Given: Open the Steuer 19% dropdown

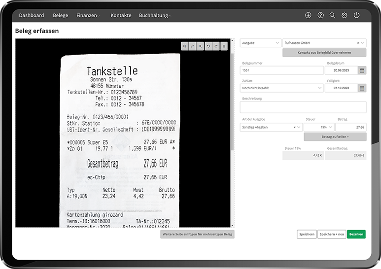Looking at the screenshot, I should tap(318, 127).
